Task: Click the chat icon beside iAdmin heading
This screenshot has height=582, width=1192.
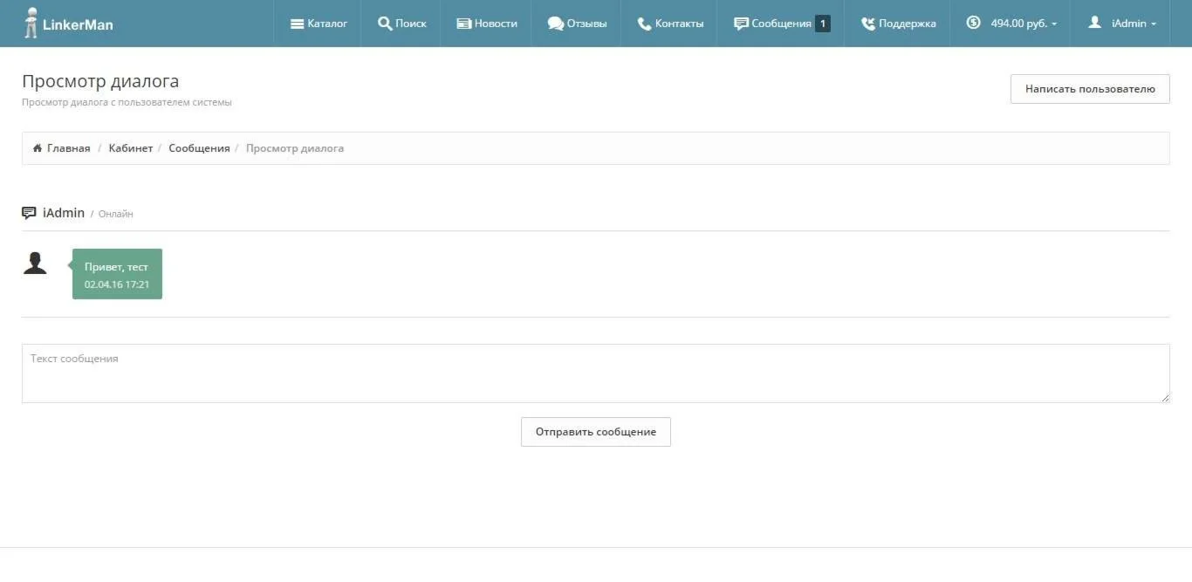Action: tap(29, 213)
